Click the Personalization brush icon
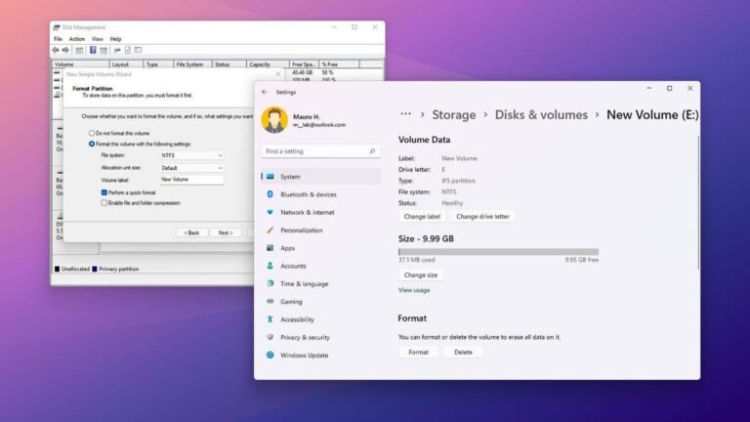Screen dimensions: 750x422 click(271, 231)
